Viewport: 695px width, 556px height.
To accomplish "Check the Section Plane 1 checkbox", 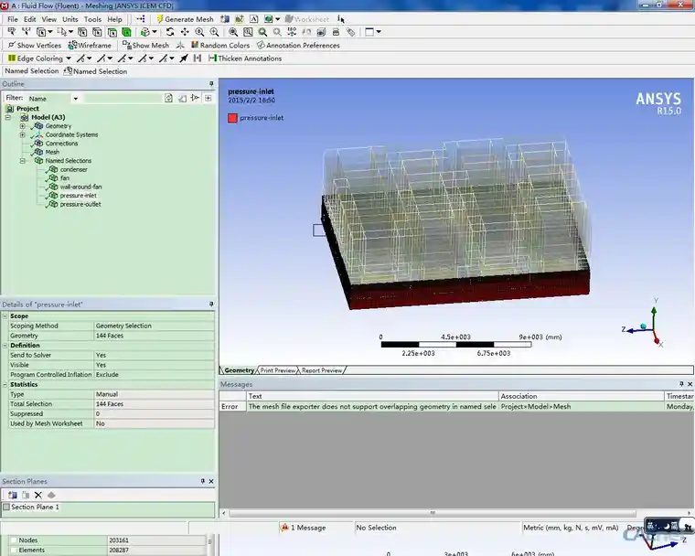I will click(6, 507).
